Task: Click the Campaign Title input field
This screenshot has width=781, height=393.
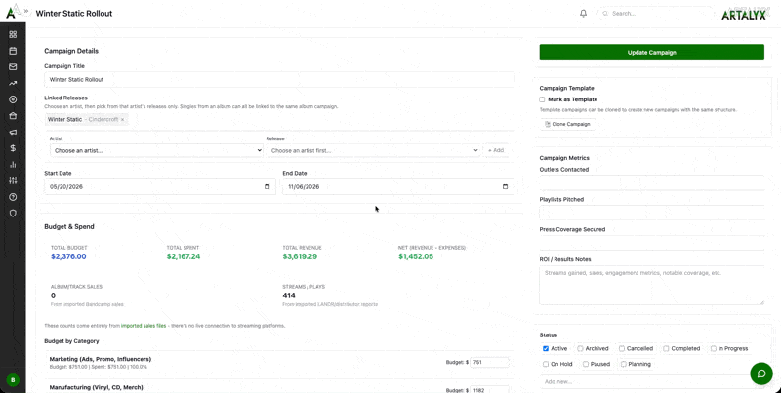Action: tap(279, 80)
